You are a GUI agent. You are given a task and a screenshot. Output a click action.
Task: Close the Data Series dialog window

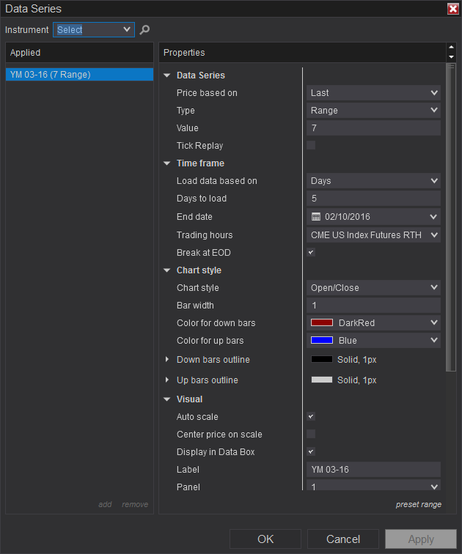tap(452, 9)
